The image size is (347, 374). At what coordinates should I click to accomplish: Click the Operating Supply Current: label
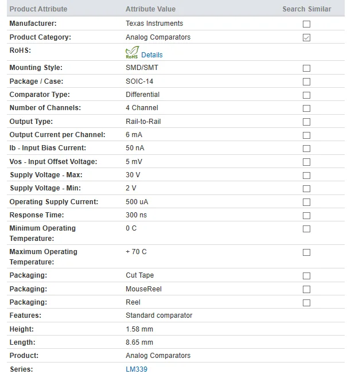point(54,202)
